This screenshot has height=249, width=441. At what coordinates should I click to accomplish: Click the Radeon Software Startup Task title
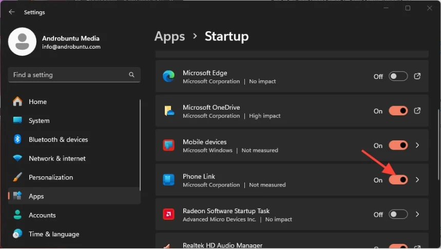[x=226, y=211]
